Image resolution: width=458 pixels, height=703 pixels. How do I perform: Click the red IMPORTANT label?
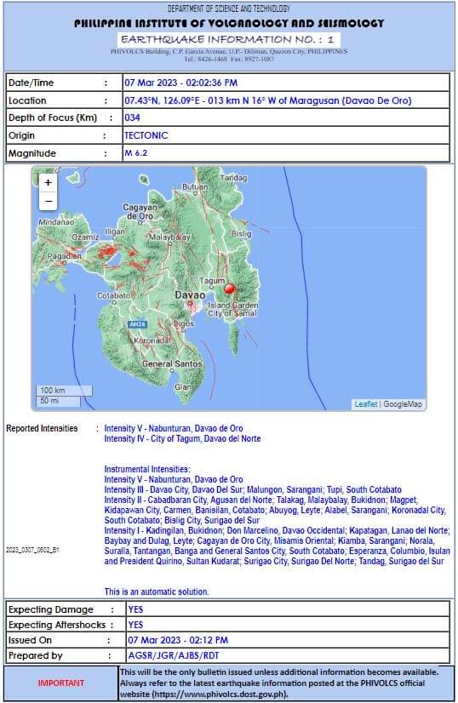61,683
